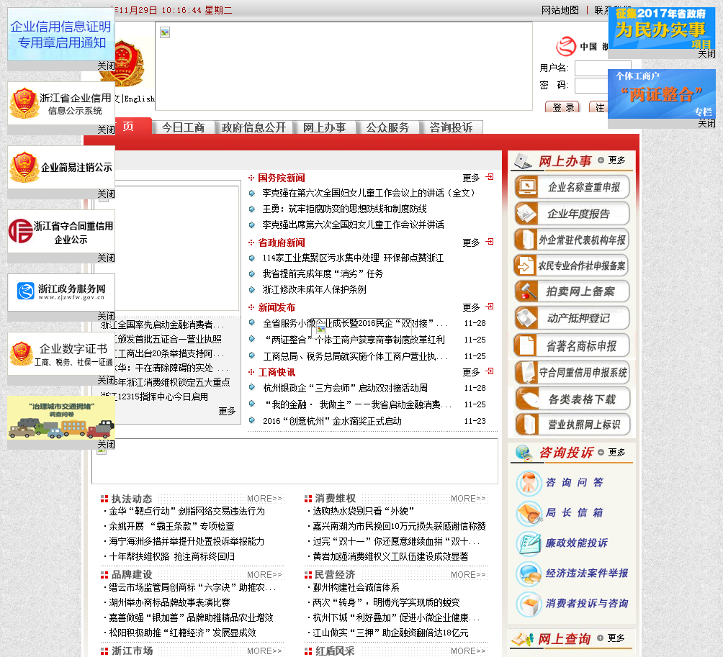Click the 浙江市场 section heading
Image resolution: width=723 pixels, height=657 pixels.
coord(133,651)
